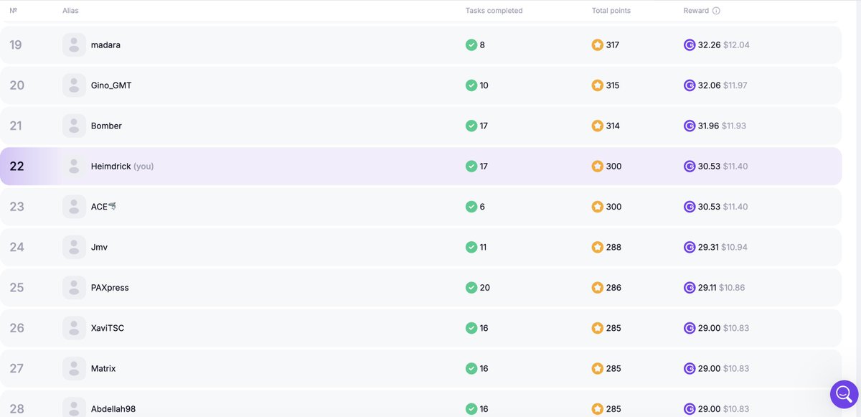The height and width of the screenshot is (417, 861).
Task: Select the alias "Abdellah98"
Action: 113,409
